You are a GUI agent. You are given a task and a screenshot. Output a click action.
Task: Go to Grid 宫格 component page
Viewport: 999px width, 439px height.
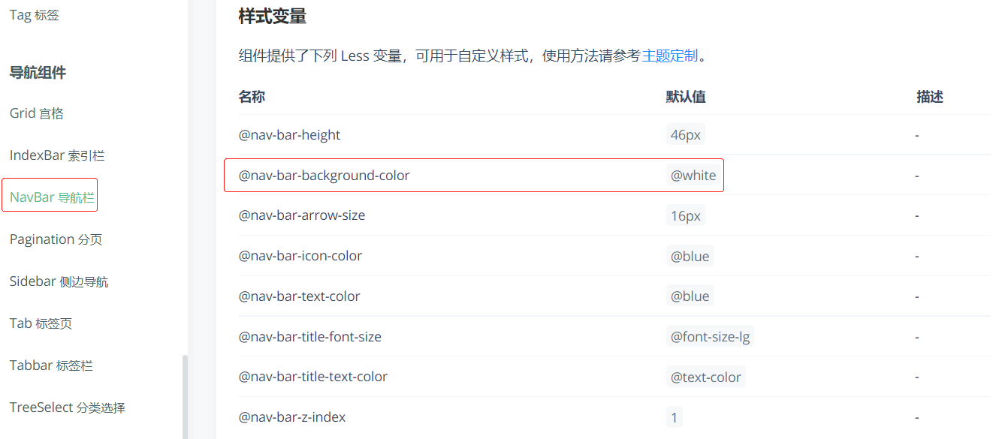click(x=37, y=113)
